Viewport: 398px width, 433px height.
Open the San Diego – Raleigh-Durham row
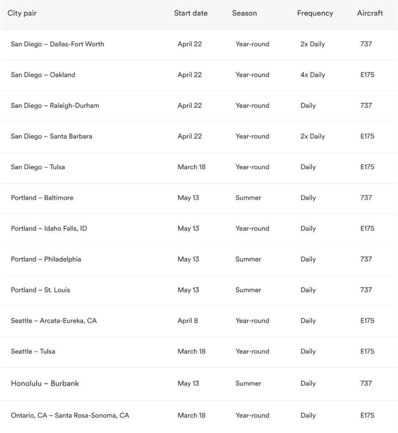55,106
